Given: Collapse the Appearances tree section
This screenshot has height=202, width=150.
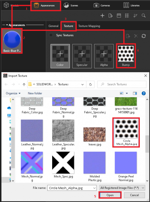Looking at the screenshot, I should coord(7,25).
